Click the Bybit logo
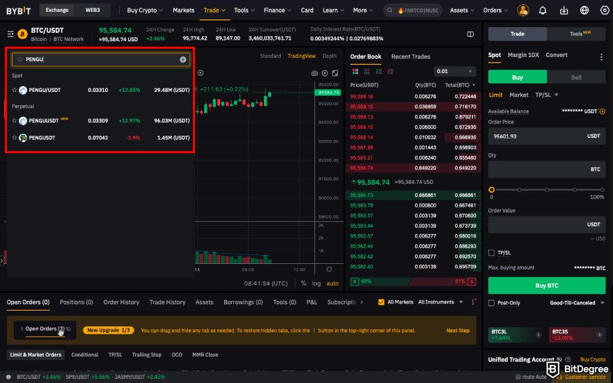Image resolution: width=613 pixels, height=383 pixels. 18,10
